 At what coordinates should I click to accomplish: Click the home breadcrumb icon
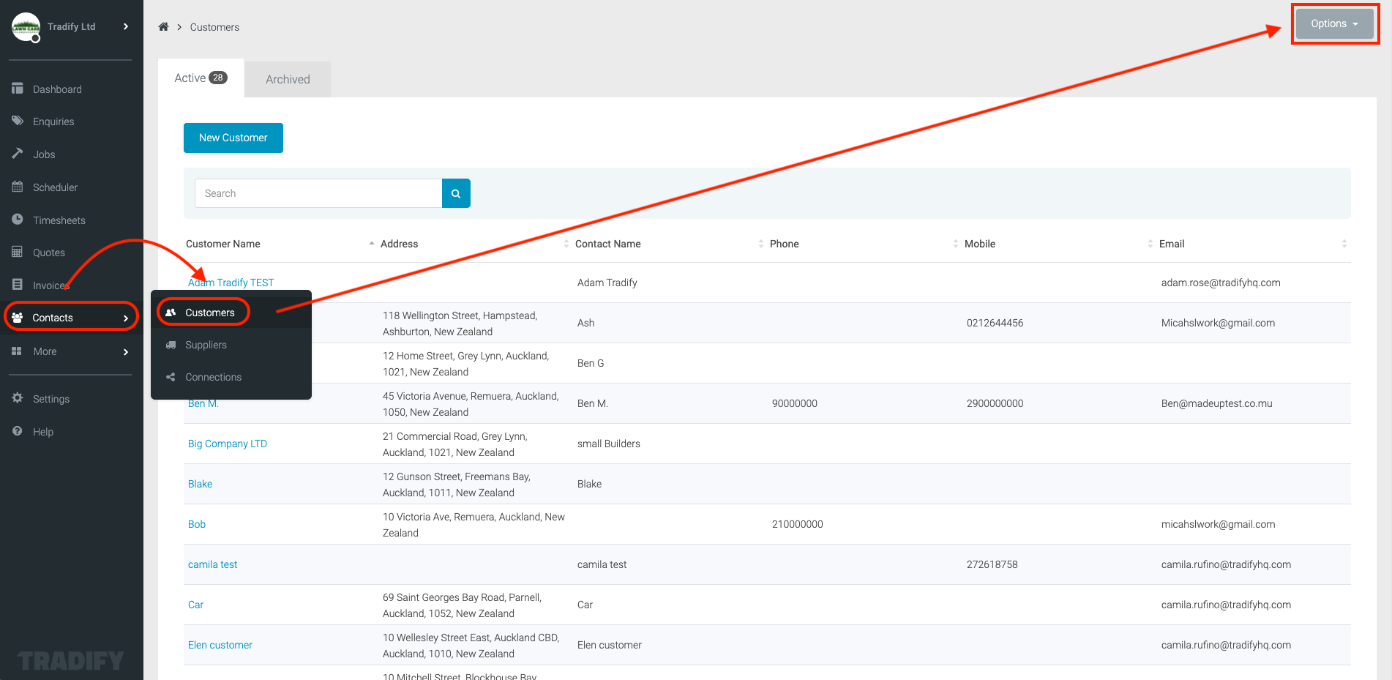163,26
